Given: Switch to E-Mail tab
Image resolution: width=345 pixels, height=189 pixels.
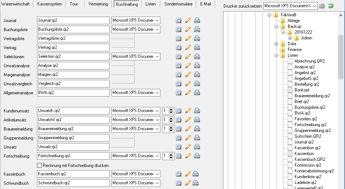Looking at the screenshot, I should pyautogui.click(x=205, y=4).
